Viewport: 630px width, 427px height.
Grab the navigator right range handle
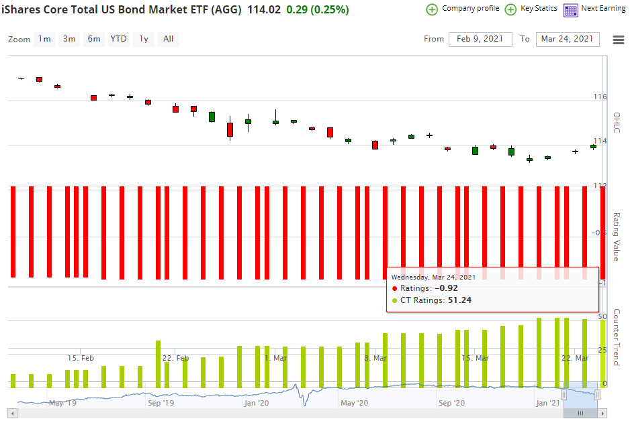coord(597,395)
